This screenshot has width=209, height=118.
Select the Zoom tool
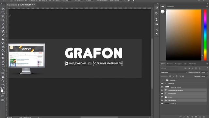click(x=3, y=81)
